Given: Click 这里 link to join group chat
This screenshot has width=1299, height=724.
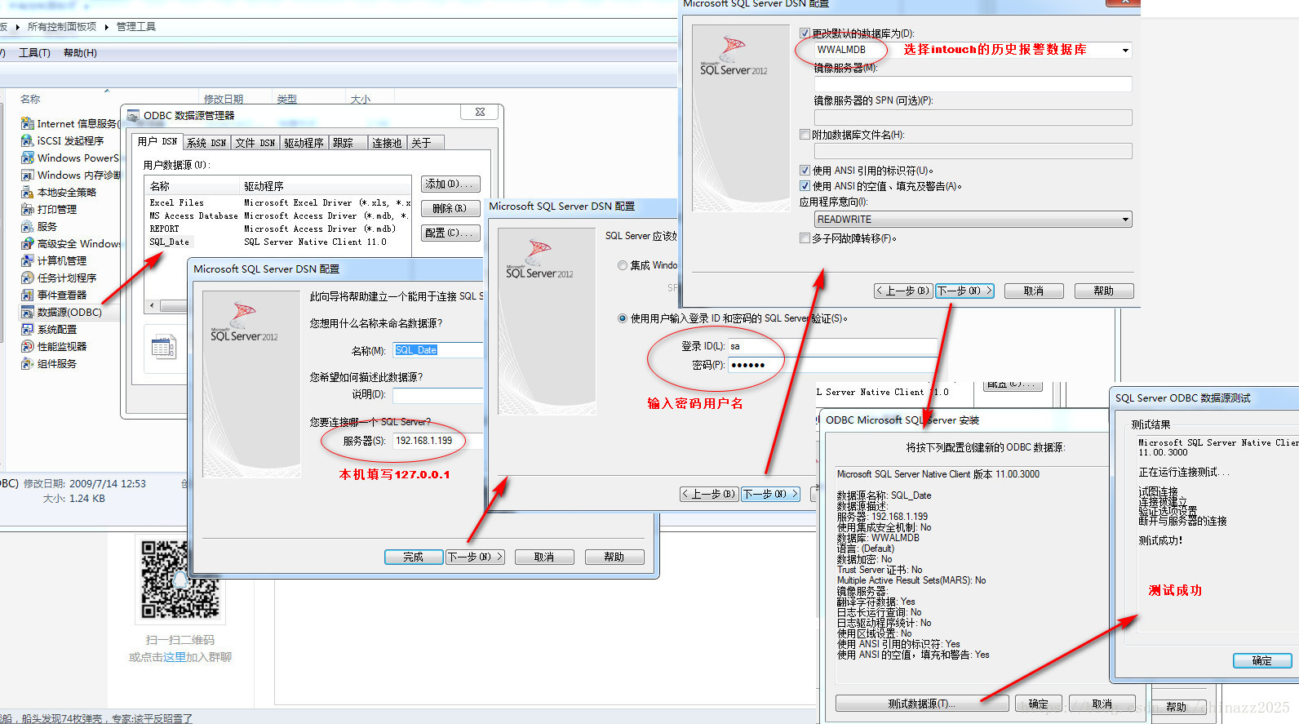Looking at the screenshot, I should (x=175, y=657).
